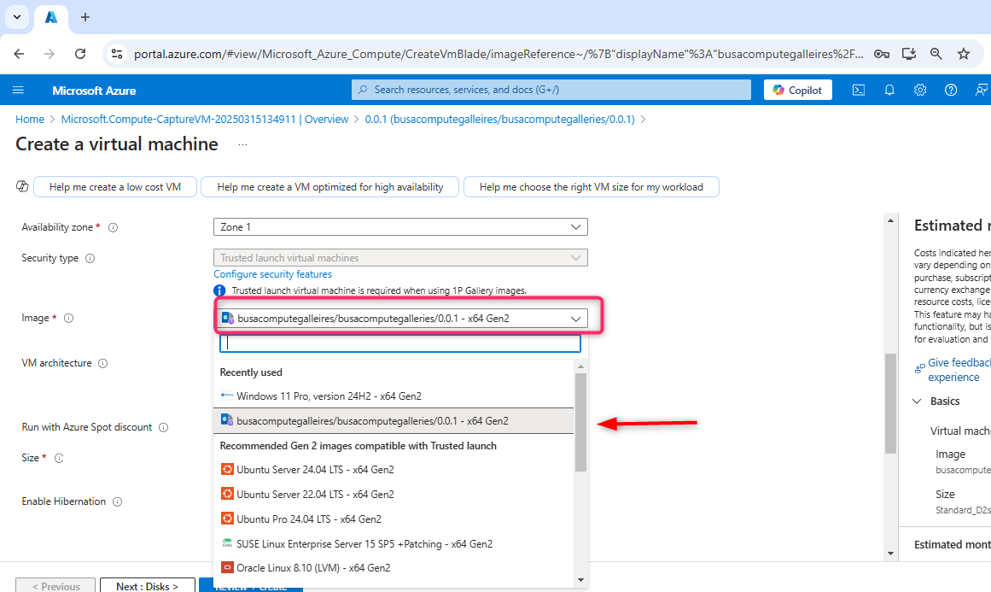Click the browser forward arrow

(50, 54)
